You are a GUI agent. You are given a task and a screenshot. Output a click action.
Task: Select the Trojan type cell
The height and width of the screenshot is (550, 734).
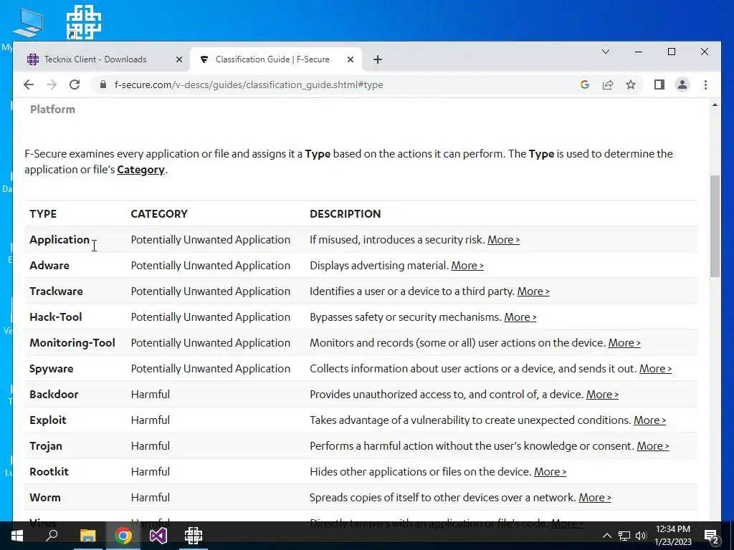pyautogui.click(x=46, y=445)
